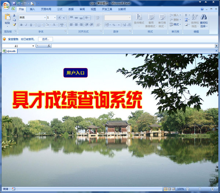Click the zoom out minus button

(188, 189)
